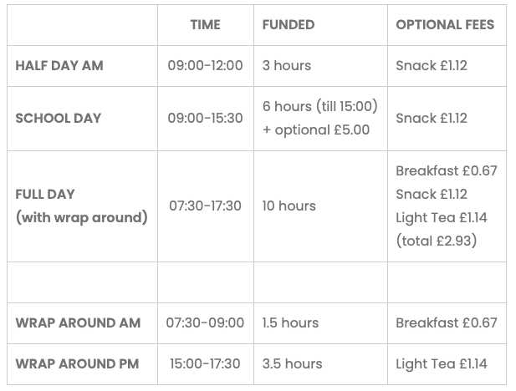Click the 6 hours (till 15:00) text

[320, 106]
